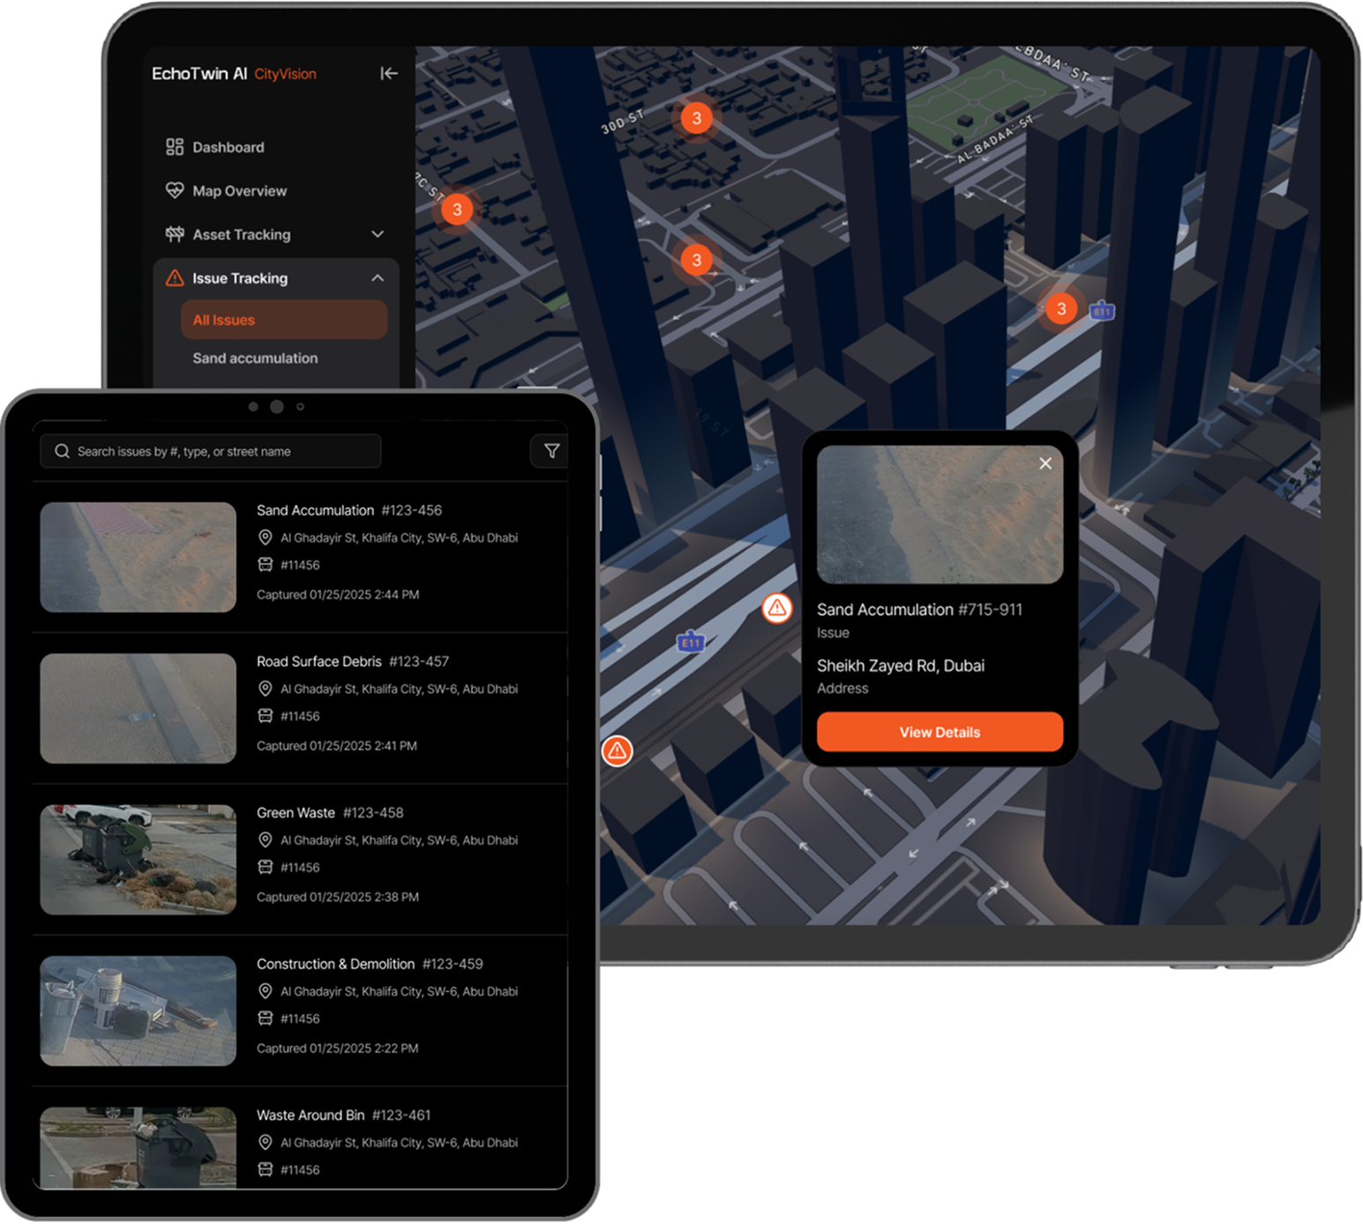Viewport: 1363px width, 1224px height.
Task: Expand the Asset Tracking section
Action: pyautogui.click(x=378, y=234)
